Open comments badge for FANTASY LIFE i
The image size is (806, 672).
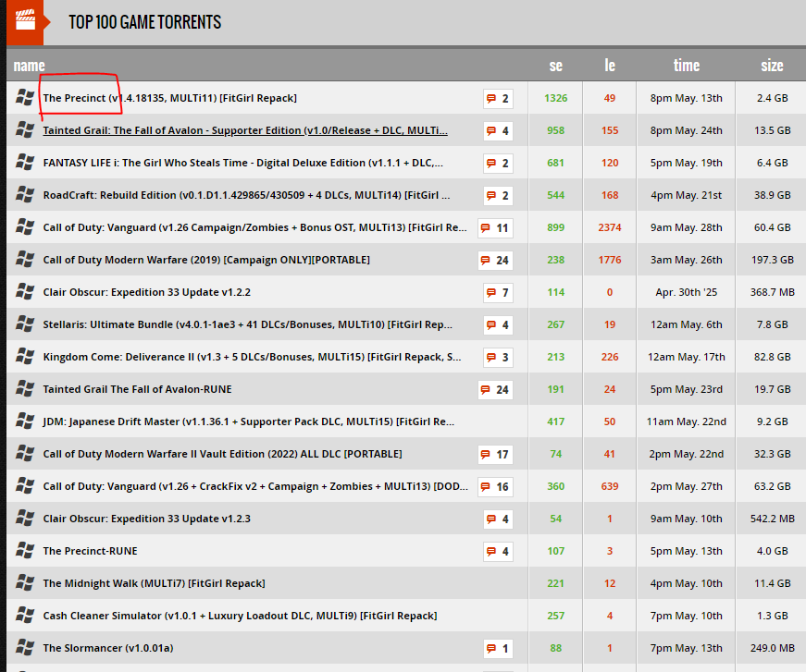(x=498, y=164)
